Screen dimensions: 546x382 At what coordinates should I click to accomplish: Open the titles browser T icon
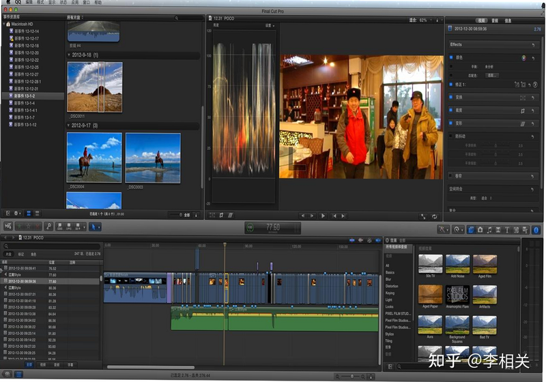point(507,230)
